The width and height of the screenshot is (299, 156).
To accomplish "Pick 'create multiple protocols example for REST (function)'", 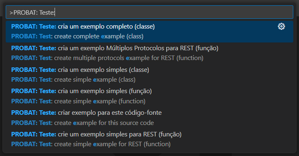I will click(129, 58).
